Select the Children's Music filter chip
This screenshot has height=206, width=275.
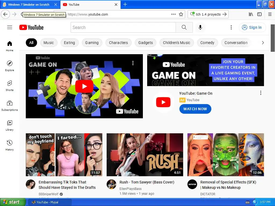point(177,43)
